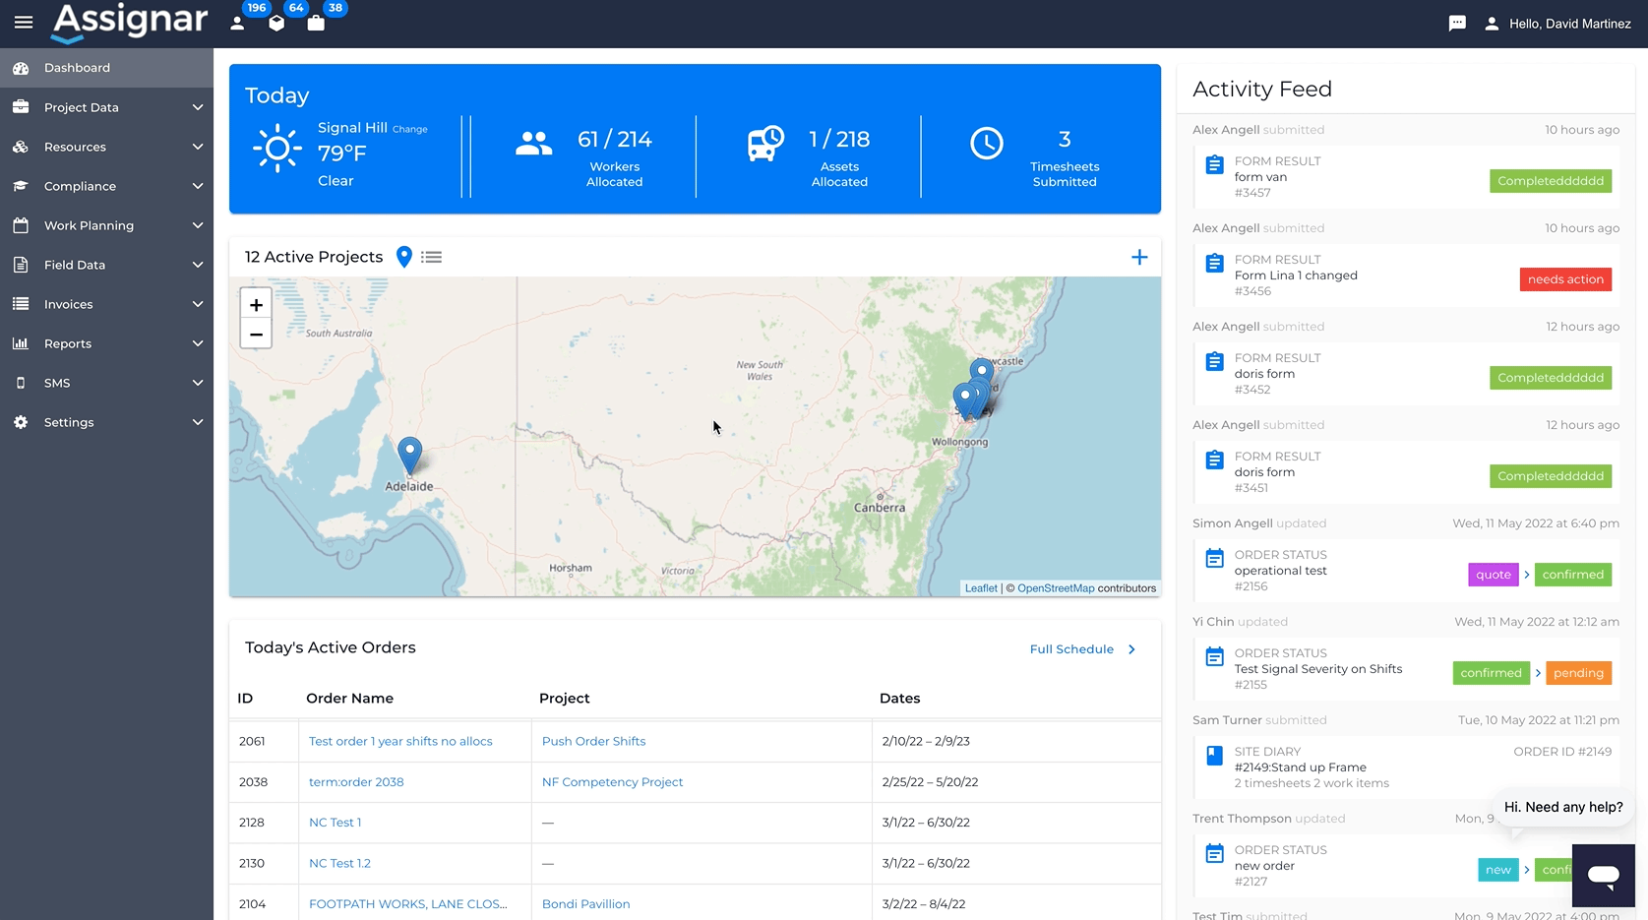Open the Bondi Pavillion project link
This screenshot has height=920, width=1648.
pyautogui.click(x=585, y=904)
